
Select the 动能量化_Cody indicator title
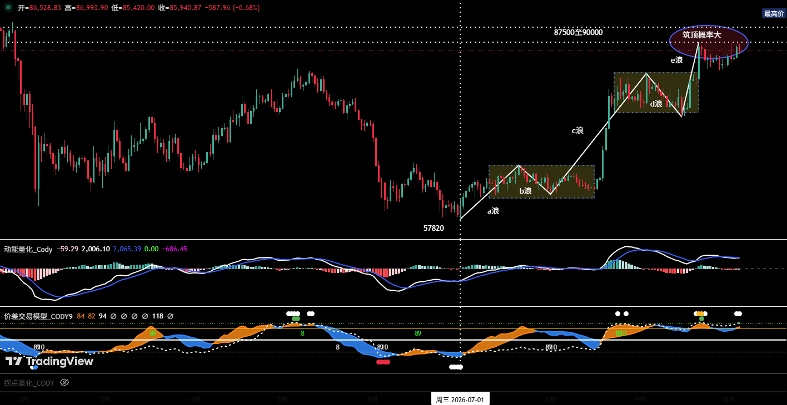[28, 249]
